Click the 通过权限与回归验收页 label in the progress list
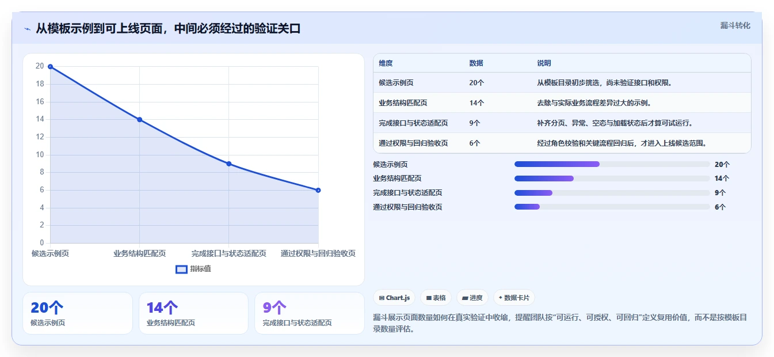Image resolution: width=774 pixels, height=357 pixels. 407,207
